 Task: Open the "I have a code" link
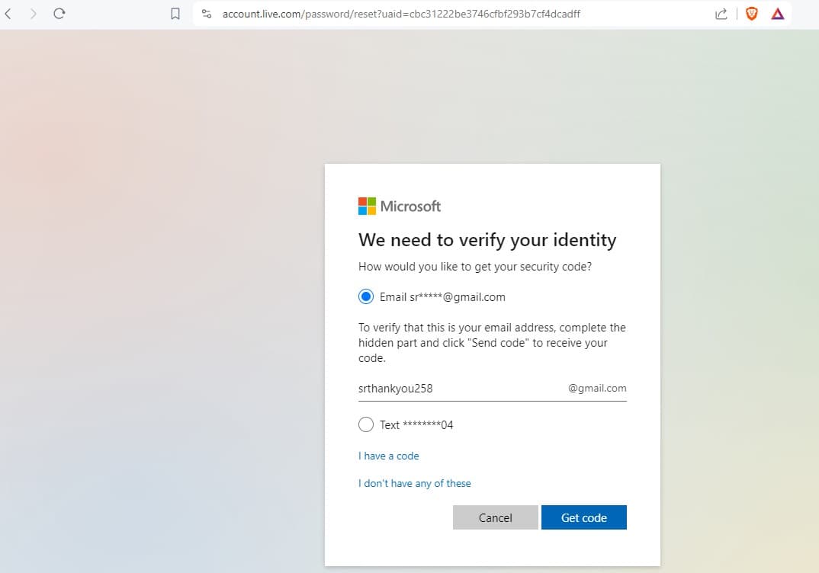pos(389,456)
